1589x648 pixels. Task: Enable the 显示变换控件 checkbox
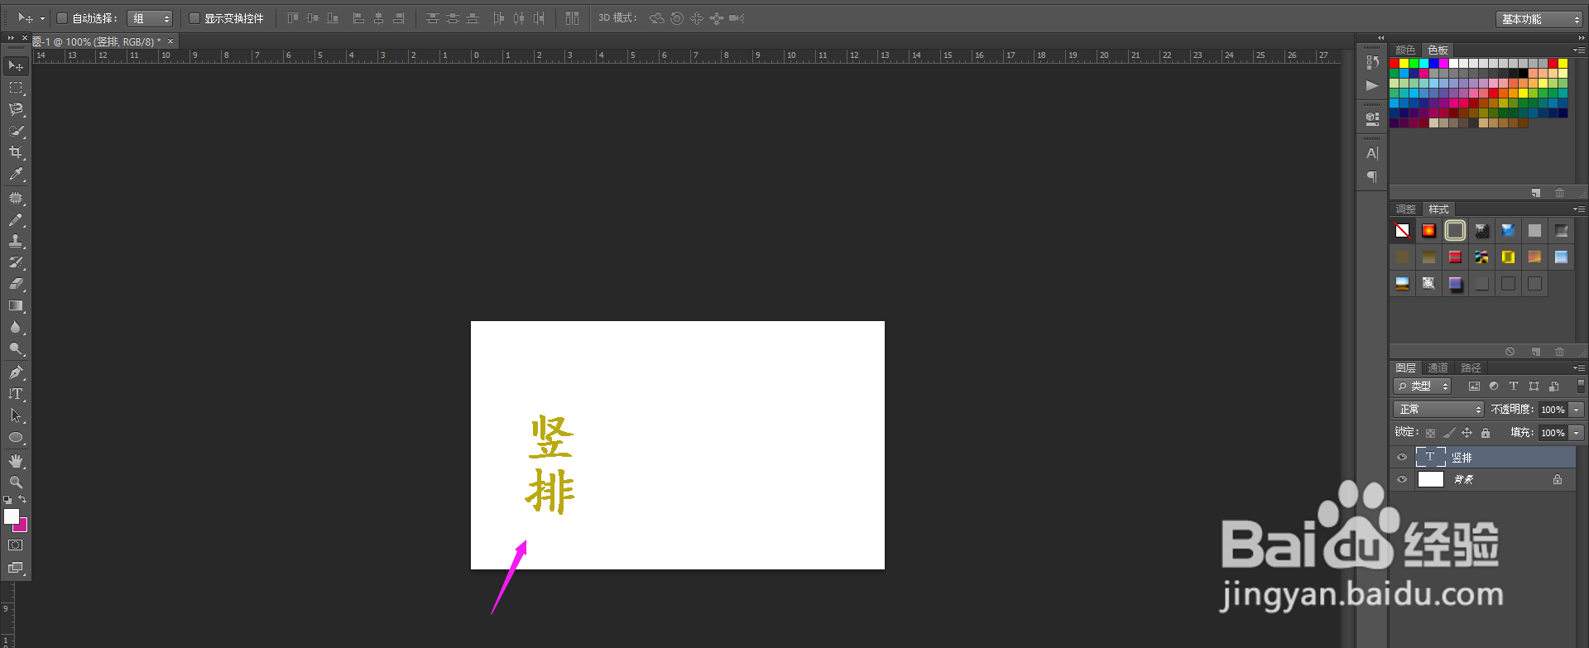click(194, 18)
